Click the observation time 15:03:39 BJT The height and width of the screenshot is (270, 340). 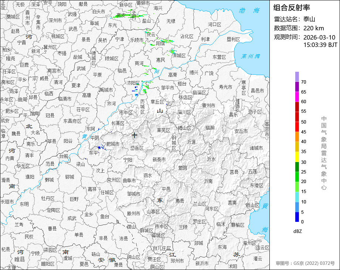click(320, 45)
